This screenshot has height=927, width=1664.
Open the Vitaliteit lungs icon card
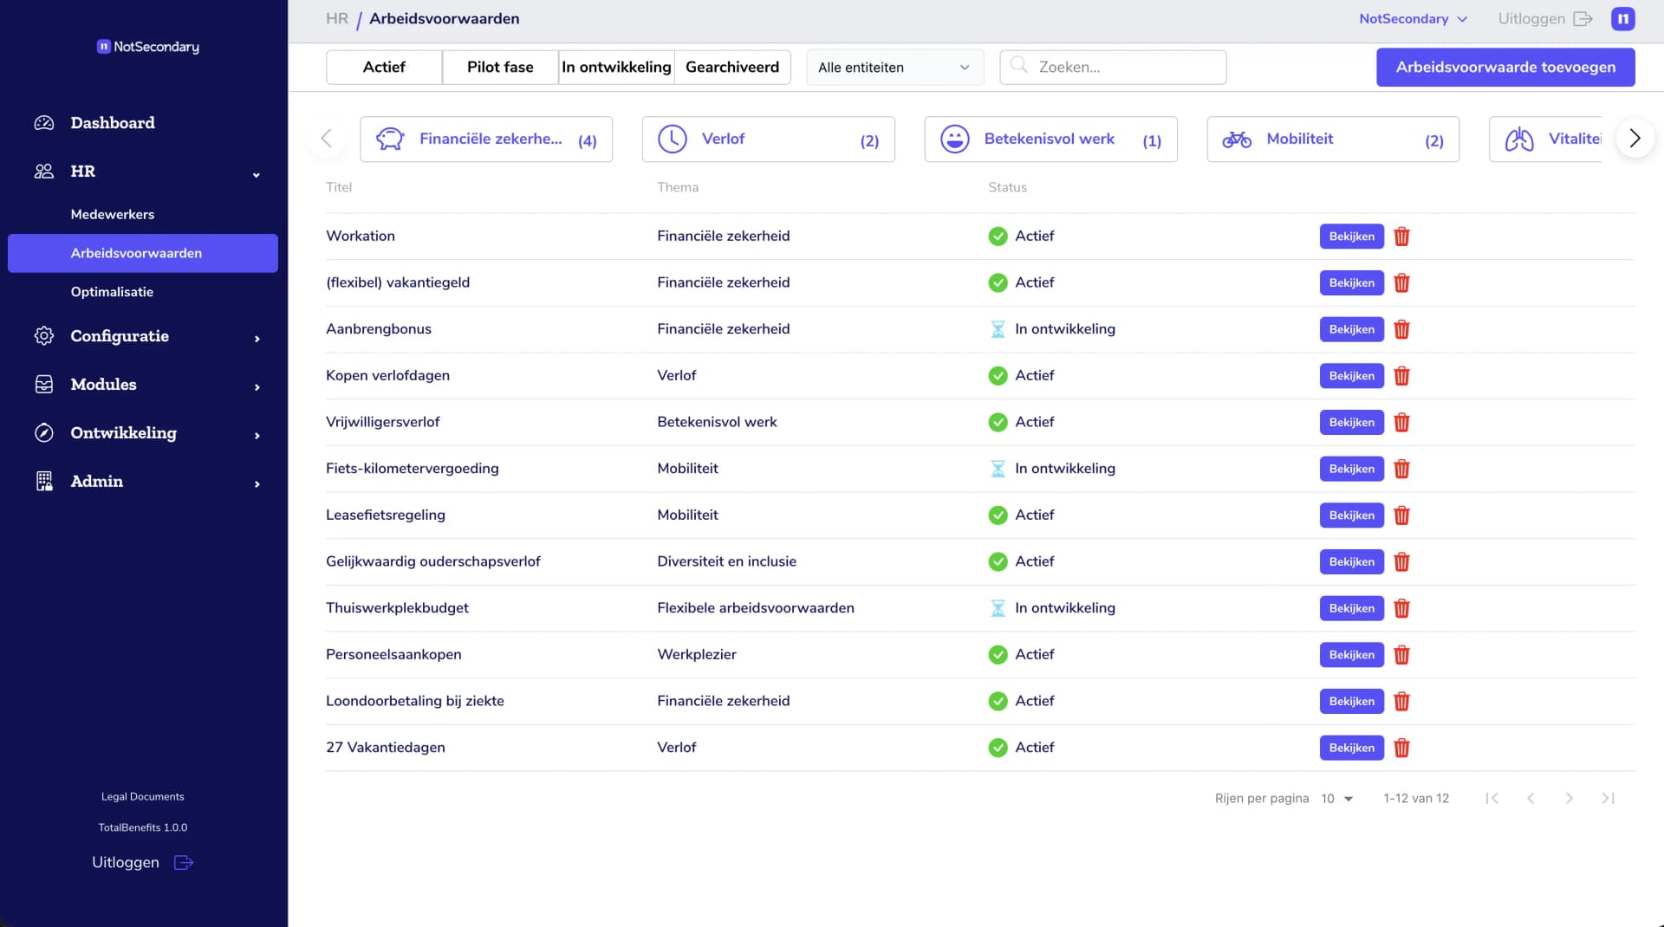click(x=1519, y=139)
